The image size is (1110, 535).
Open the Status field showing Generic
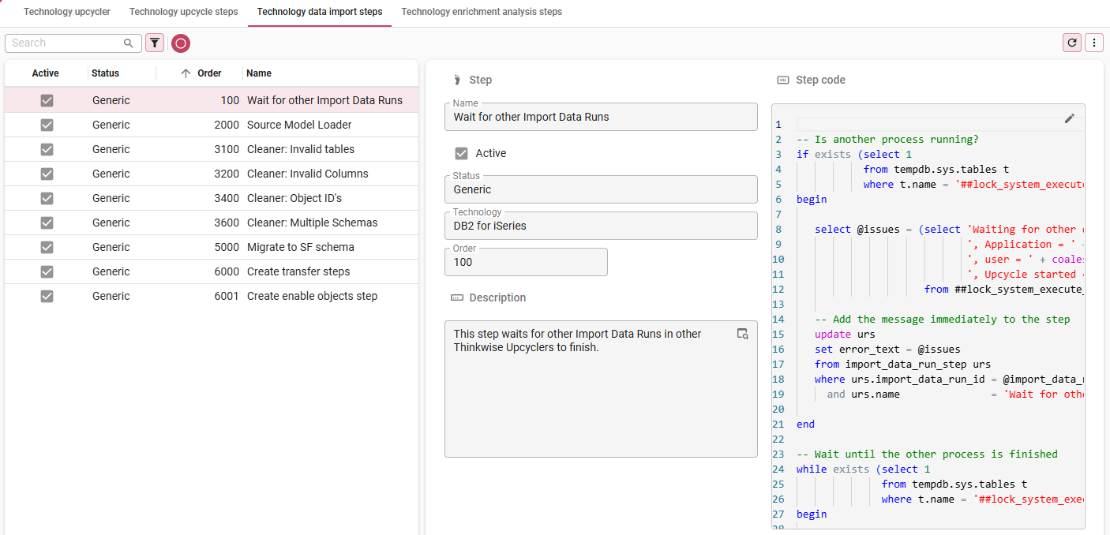[x=601, y=189]
